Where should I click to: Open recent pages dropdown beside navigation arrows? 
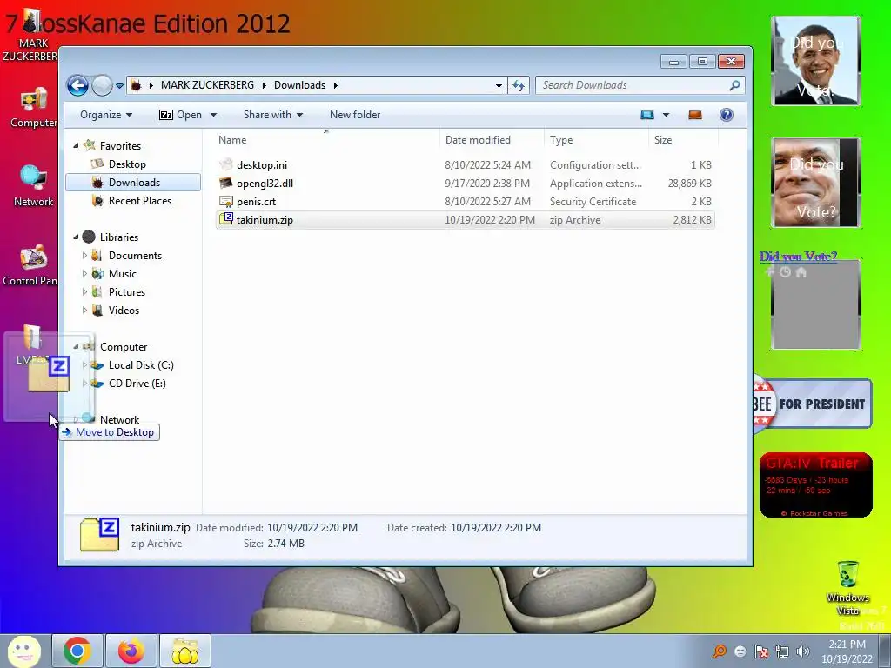pos(119,86)
